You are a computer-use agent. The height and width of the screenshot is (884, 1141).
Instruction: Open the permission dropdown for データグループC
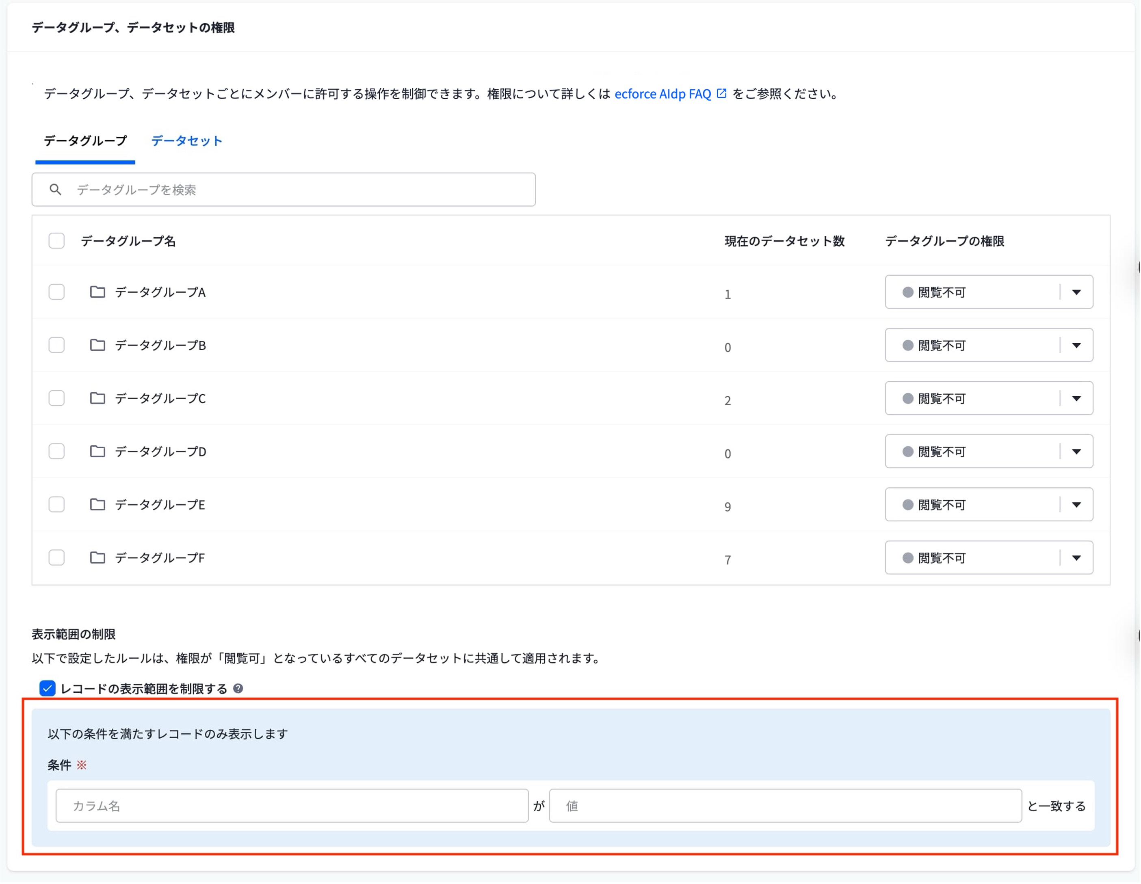[x=989, y=398]
